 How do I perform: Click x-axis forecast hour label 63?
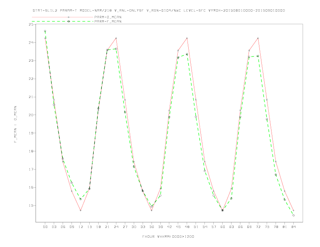click(x=232, y=227)
